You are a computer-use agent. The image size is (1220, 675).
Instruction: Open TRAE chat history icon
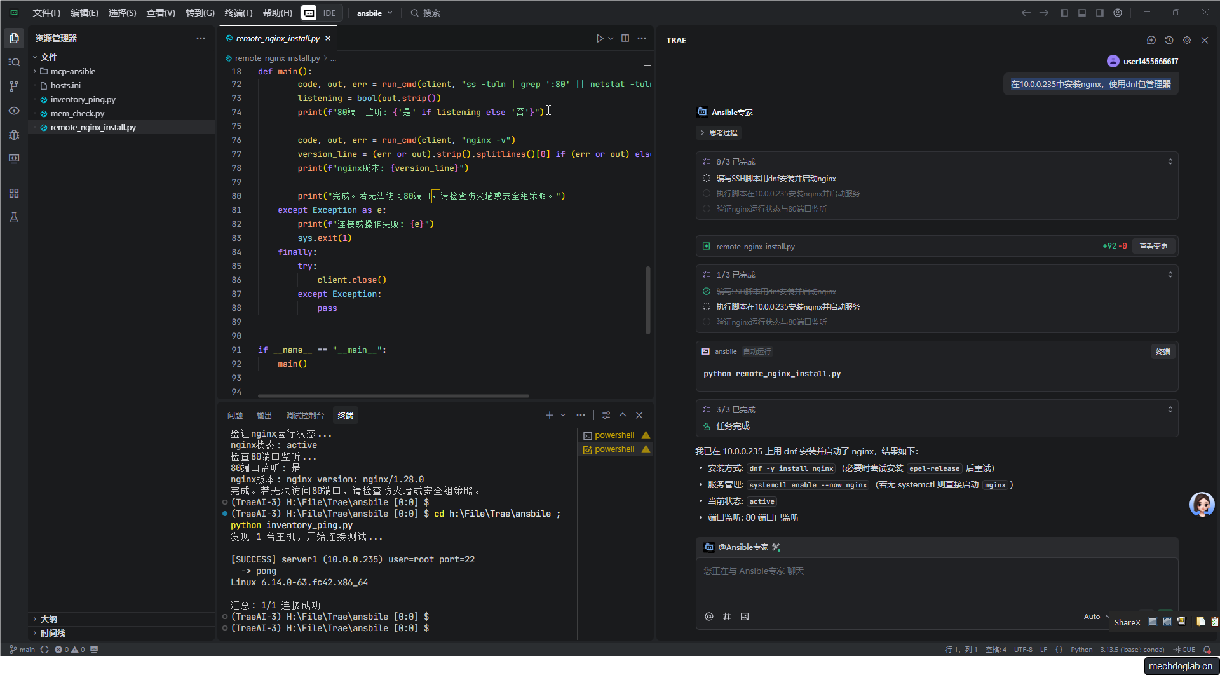point(1169,40)
